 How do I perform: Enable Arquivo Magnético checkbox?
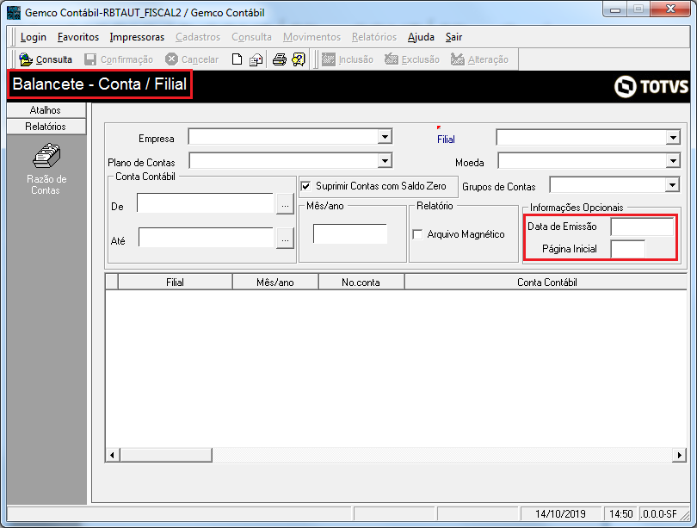point(417,234)
